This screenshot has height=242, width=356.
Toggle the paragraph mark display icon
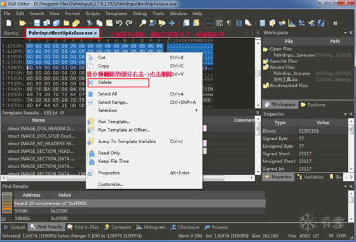pos(229,23)
